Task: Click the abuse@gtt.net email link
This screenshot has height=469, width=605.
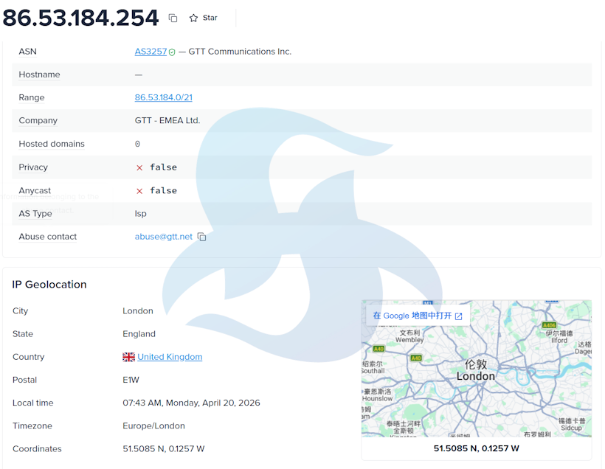Action: click(x=163, y=237)
